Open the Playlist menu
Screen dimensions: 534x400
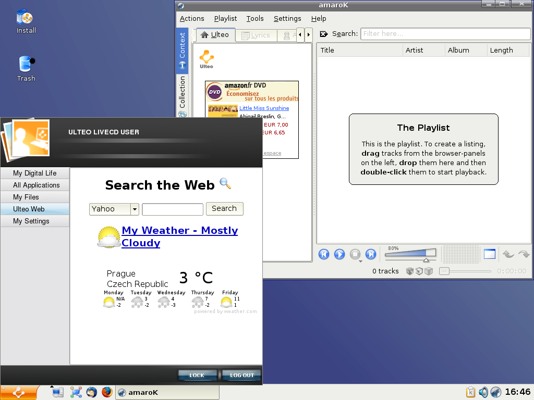(225, 19)
